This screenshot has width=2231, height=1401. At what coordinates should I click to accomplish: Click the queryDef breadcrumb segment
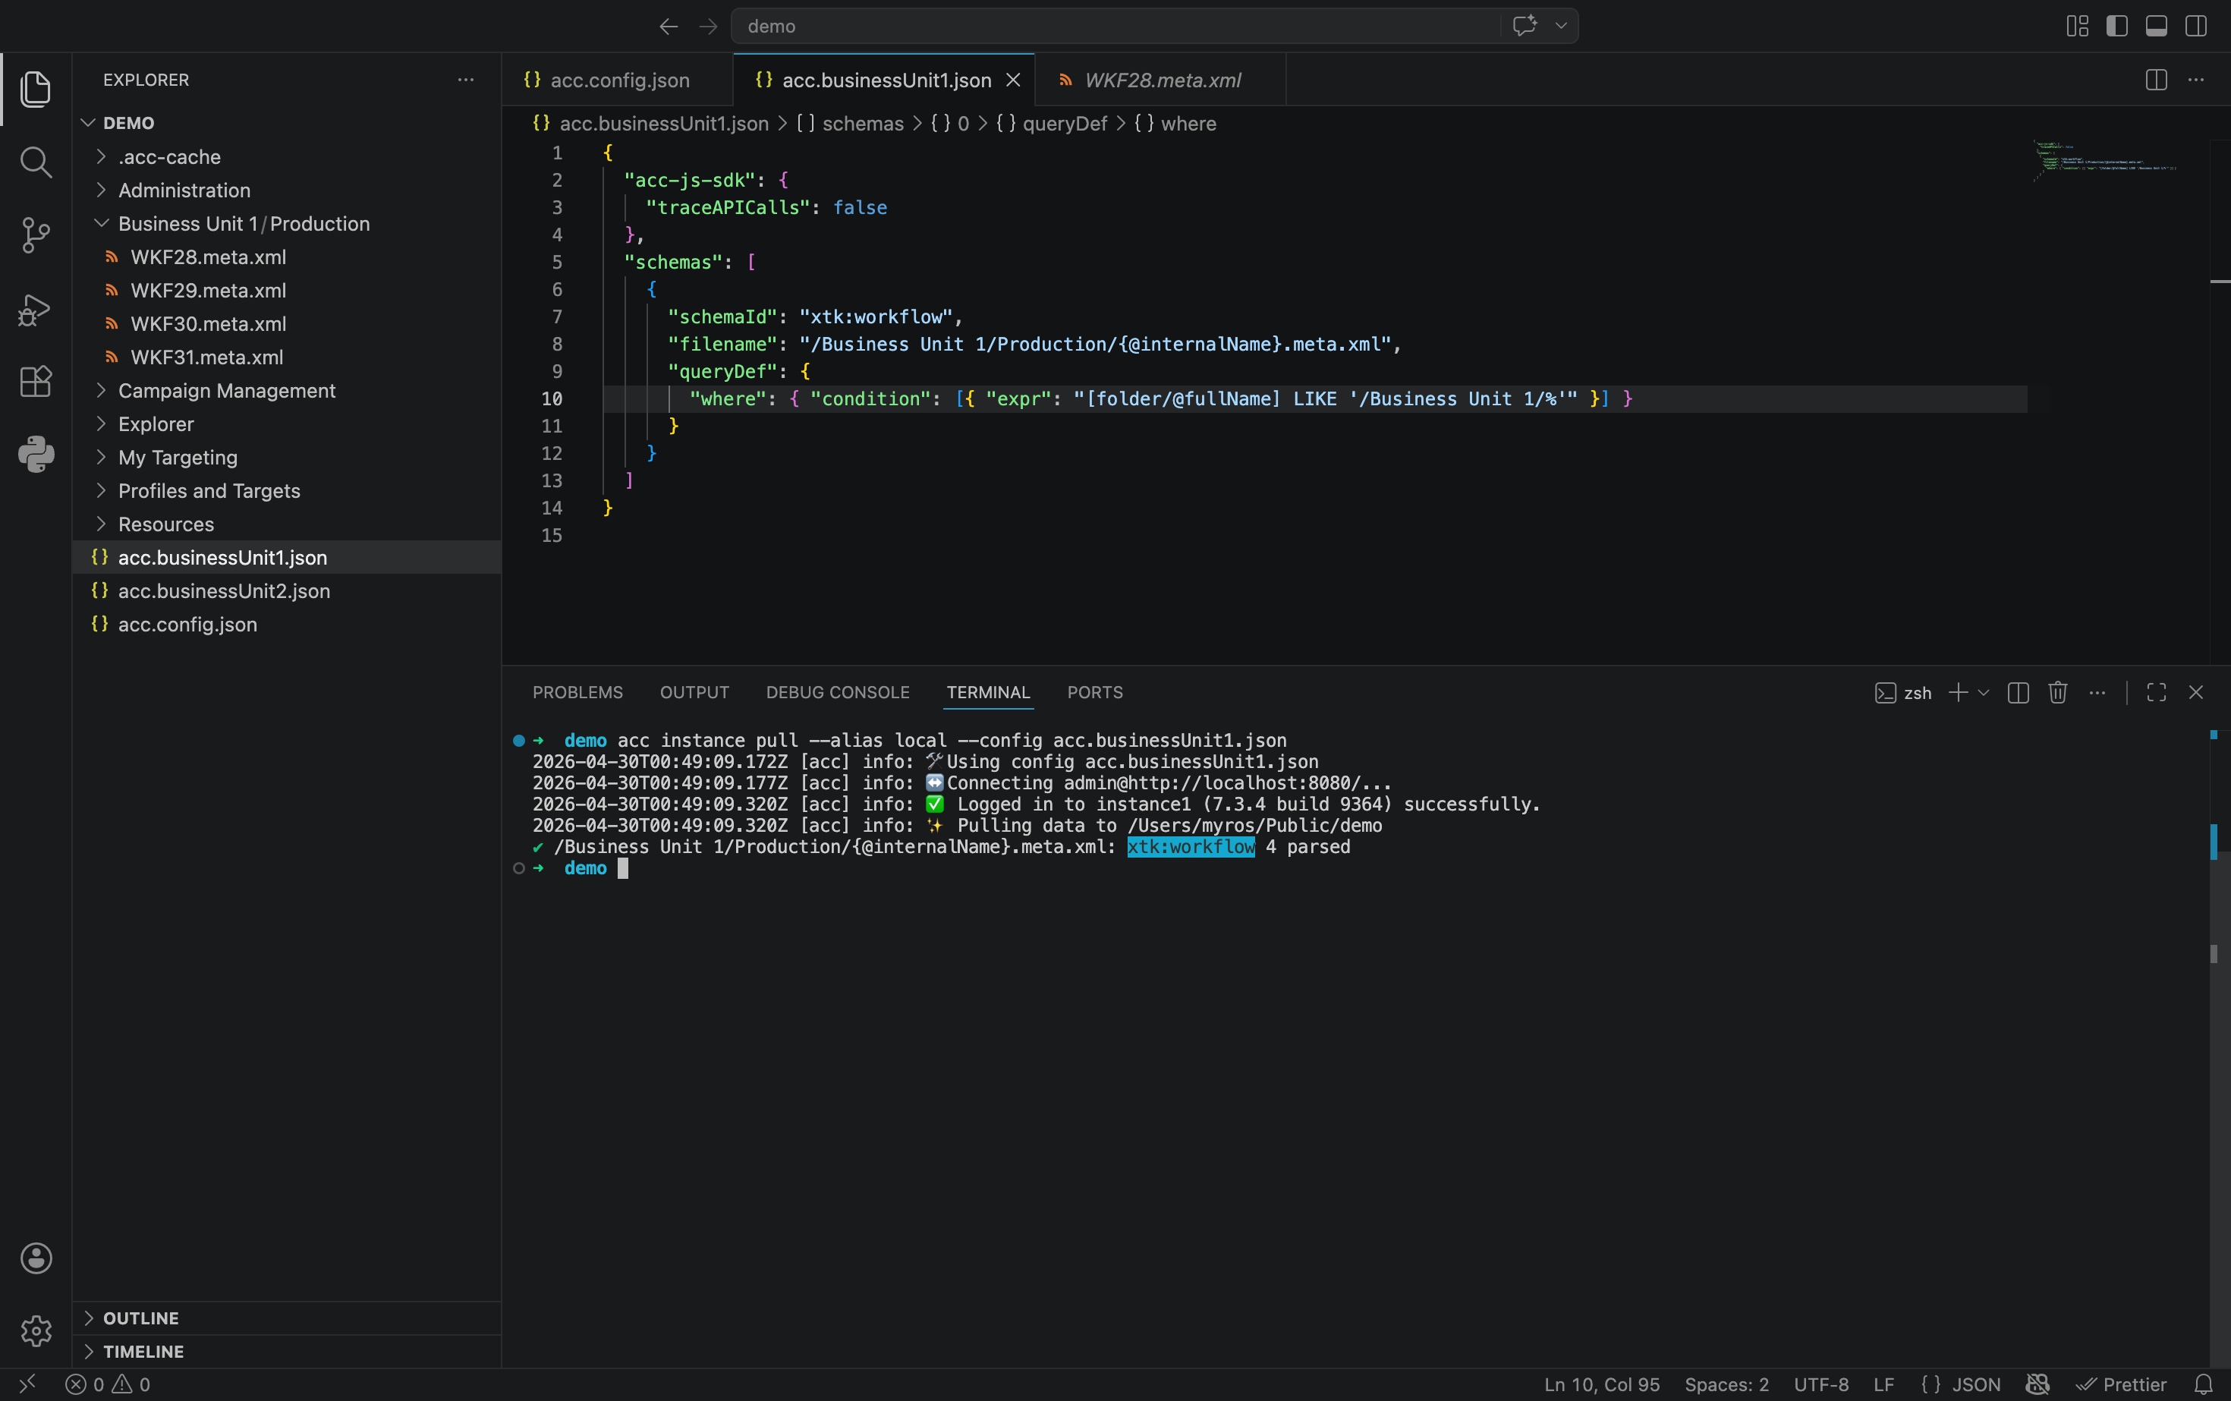(1053, 123)
